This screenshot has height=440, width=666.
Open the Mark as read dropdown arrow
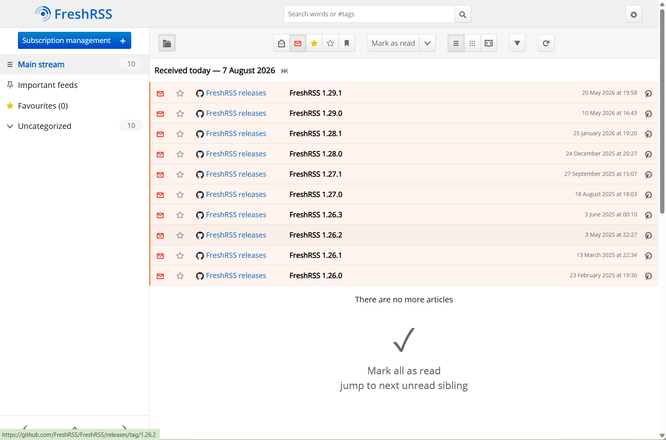[x=427, y=43]
